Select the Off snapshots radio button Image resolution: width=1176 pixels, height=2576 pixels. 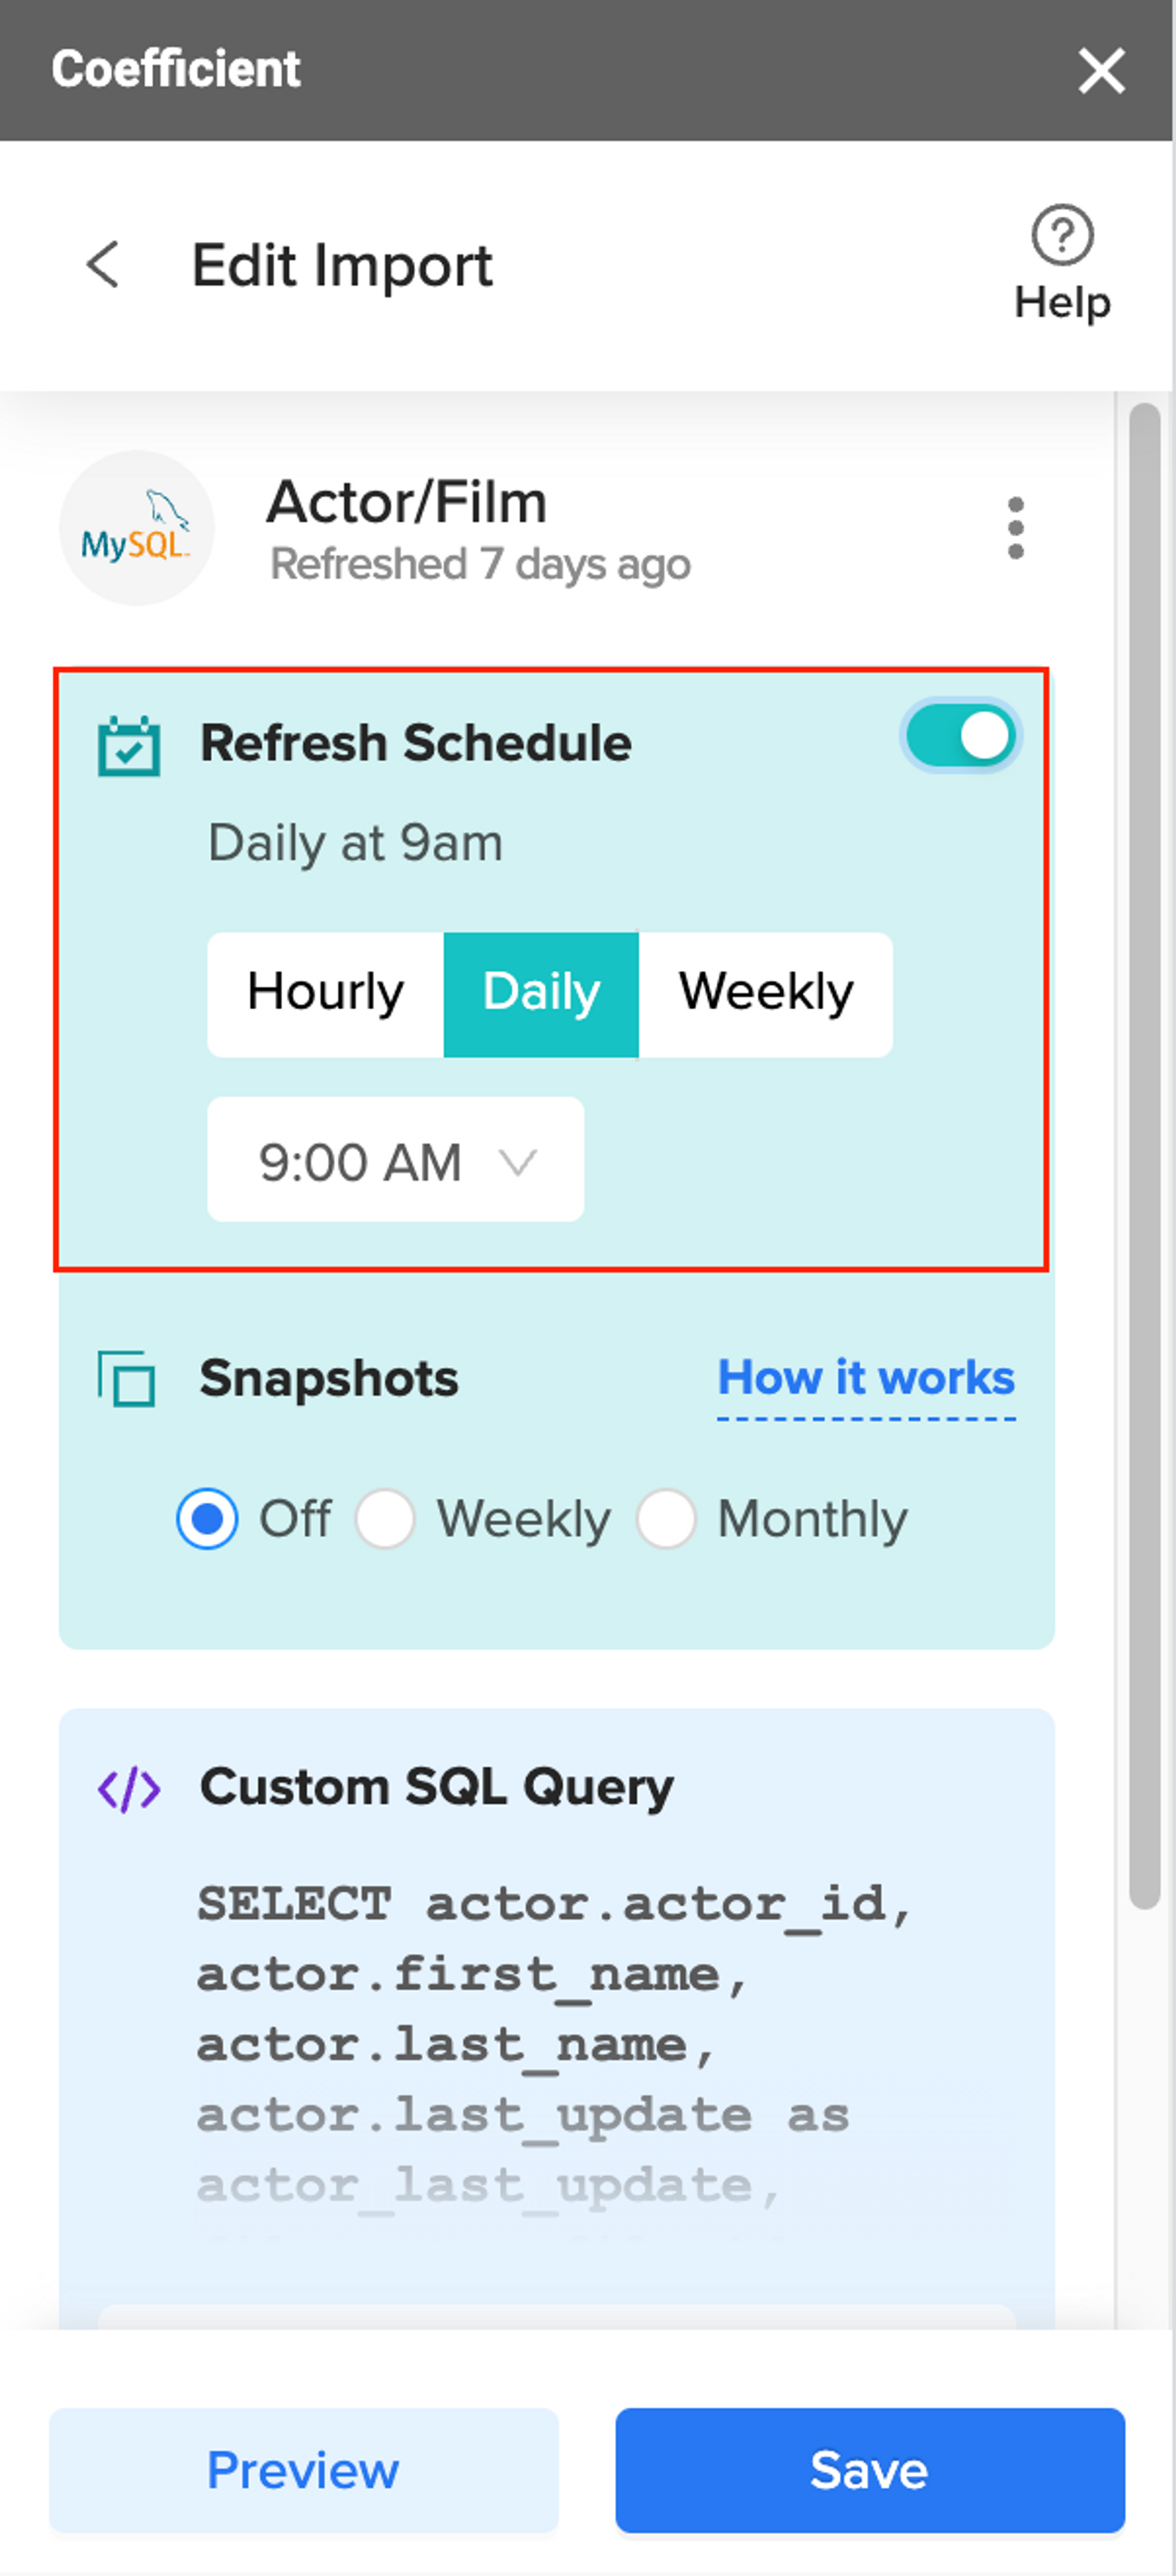click(207, 1519)
